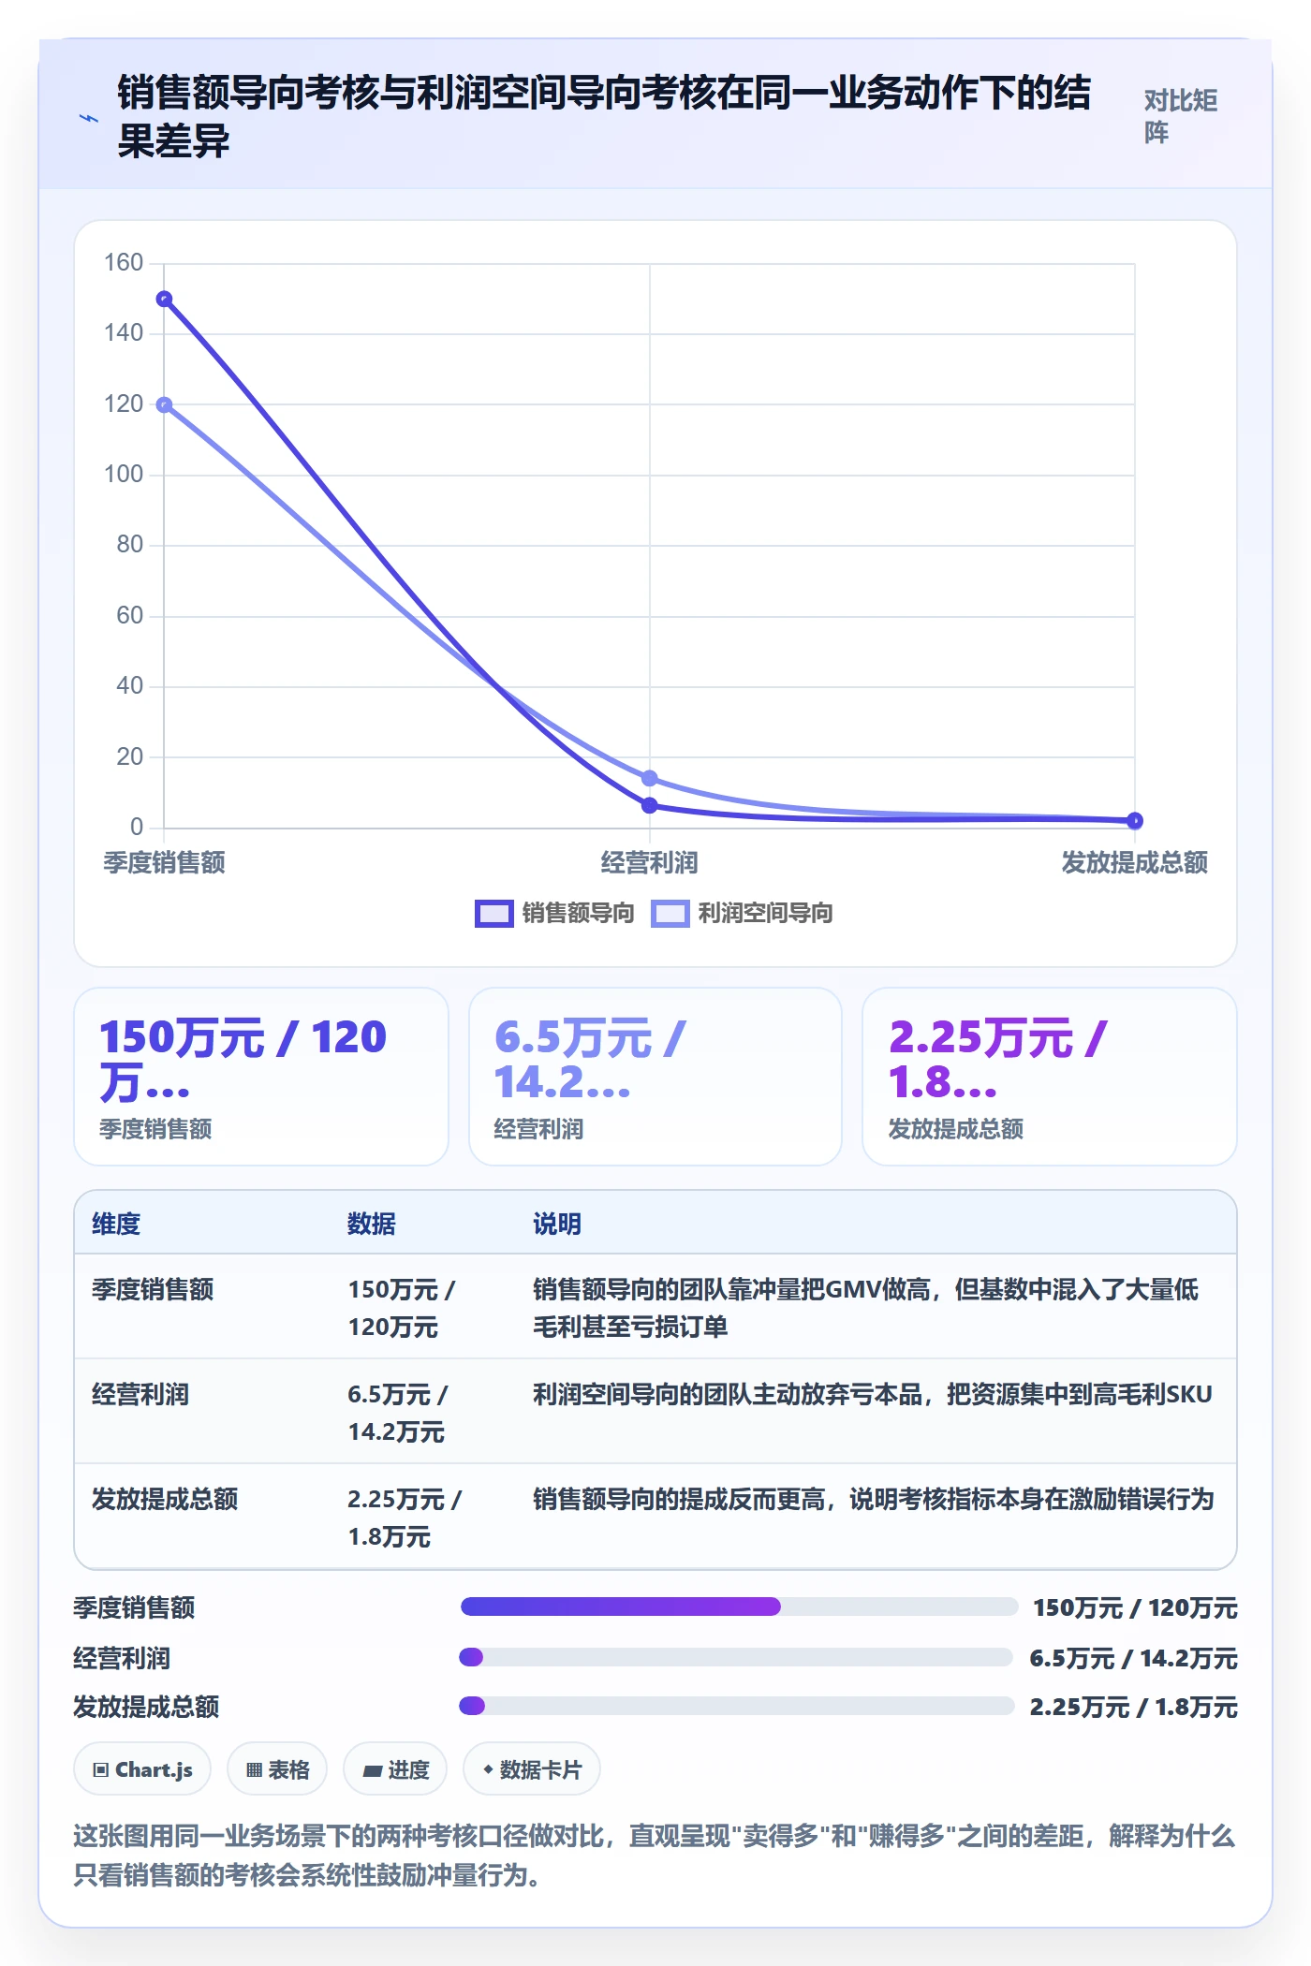Click the 季度销售额 x-axis label

point(164,862)
